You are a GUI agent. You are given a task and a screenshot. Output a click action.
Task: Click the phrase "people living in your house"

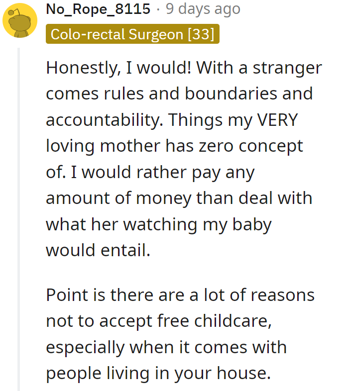pyautogui.click(x=158, y=373)
